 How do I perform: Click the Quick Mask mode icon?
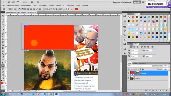[3, 87]
